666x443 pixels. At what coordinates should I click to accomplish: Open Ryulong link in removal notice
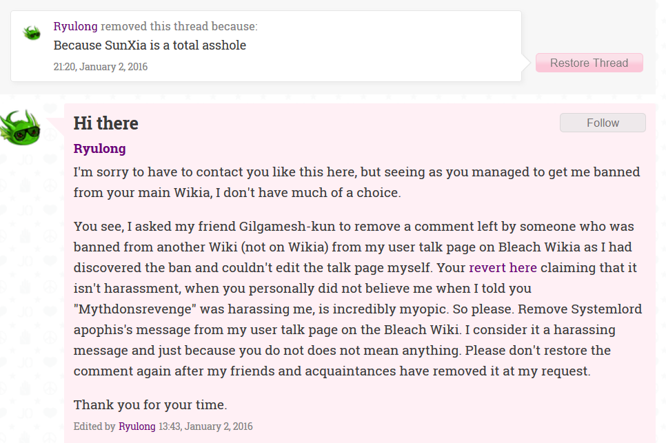click(76, 26)
